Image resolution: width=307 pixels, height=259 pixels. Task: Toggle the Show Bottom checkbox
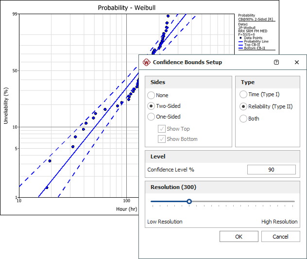(162, 139)
